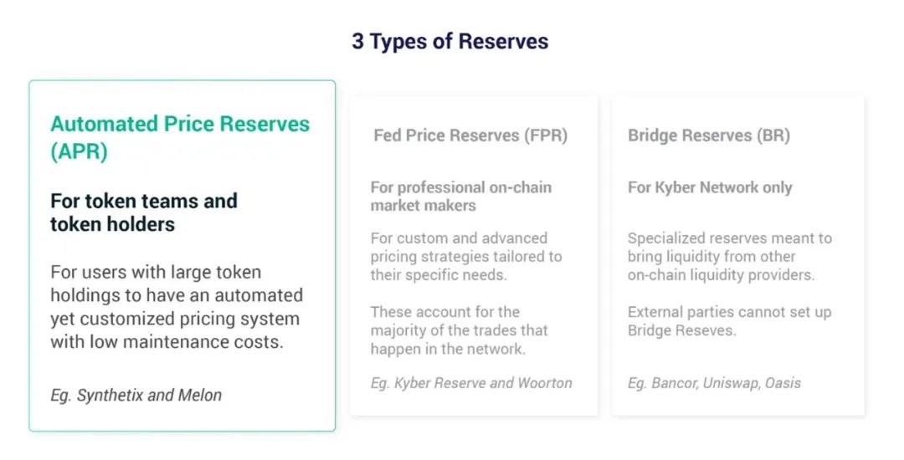
Task: Select the Bridge Reserves (BR) card
Action: (738, 256)
